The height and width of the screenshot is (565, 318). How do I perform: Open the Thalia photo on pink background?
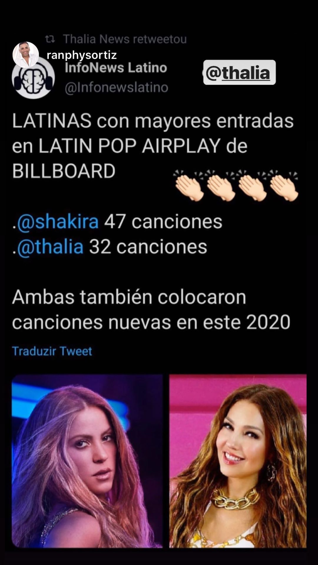click(x=238, y=461)
